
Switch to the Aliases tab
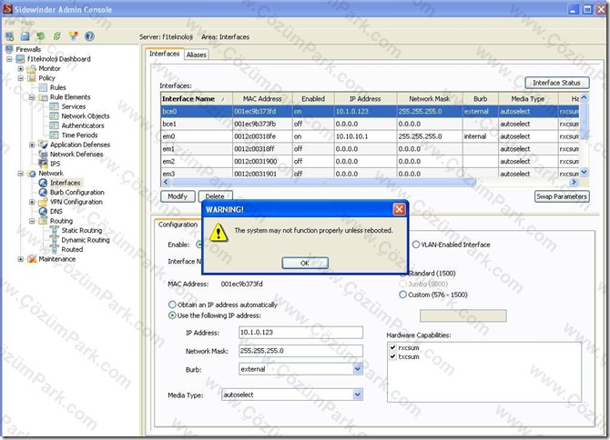[x=196, y=55]
